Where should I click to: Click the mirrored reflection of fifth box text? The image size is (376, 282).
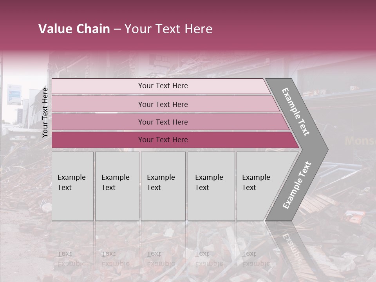(x=256, y=258)
